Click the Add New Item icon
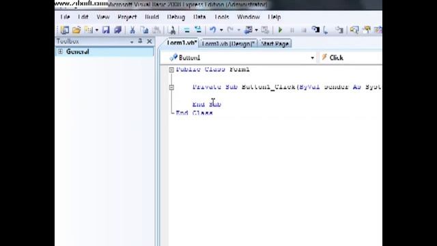Screen dimensions: 437x246 point(89,30)
